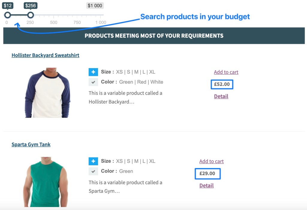Viewport: 307px width, 210px height.
Task: Click the 750 mark on the price slider
Action: point(77,22)
